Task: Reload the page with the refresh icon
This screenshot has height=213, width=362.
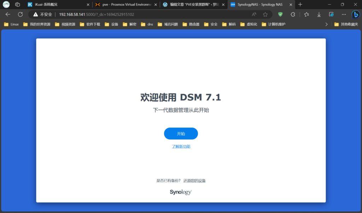Action: 21,14
